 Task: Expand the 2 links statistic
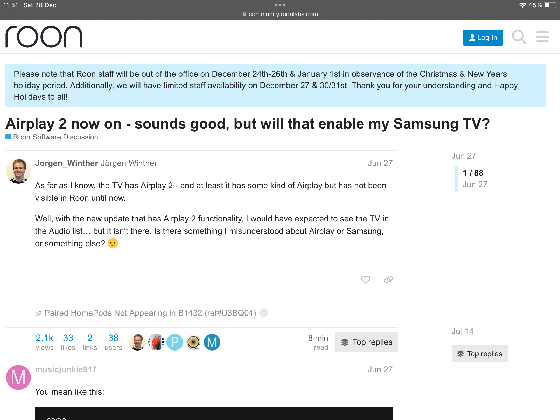coord(90,342)
